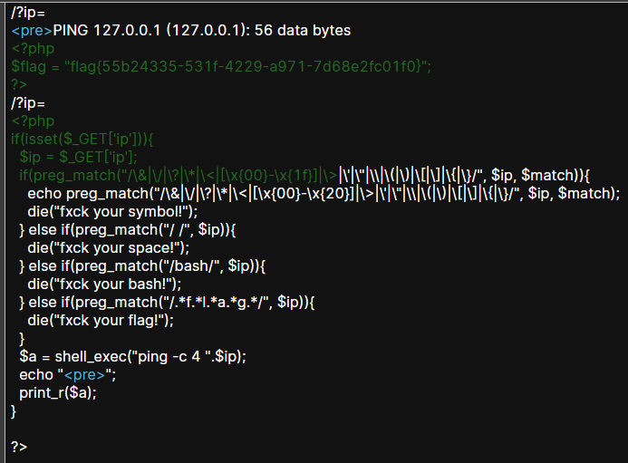Click the space regex else if line

tap(128, 230)
